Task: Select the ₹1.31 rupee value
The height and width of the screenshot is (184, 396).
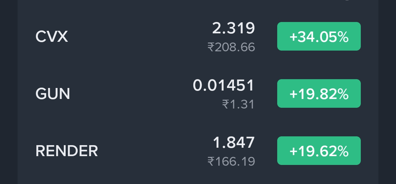Action: (x=238, y=104)
